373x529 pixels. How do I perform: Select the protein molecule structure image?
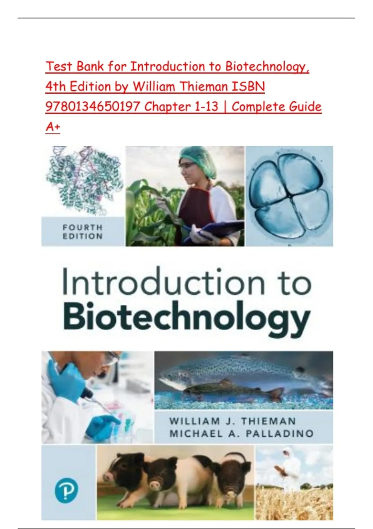coord(83,181)
